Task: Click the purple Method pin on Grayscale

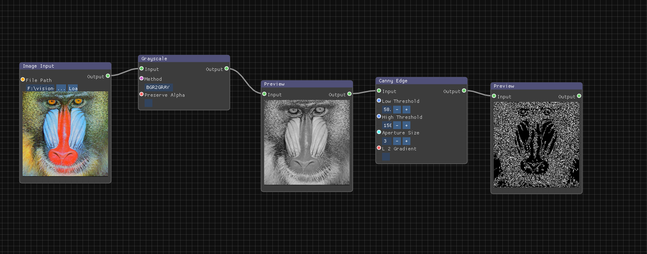Action: click(x=142, y=78)
